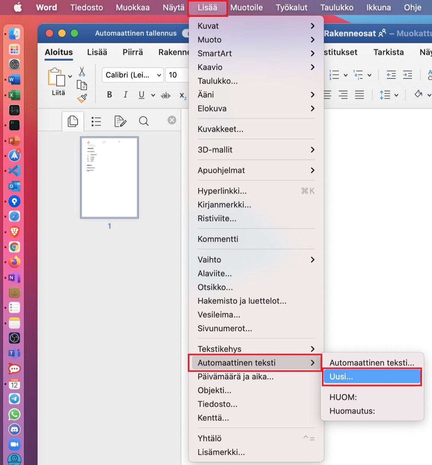Viewport: 432px width, 465px height.
Task: Insert the Huomautus: autotext entry
Action: 372,411
